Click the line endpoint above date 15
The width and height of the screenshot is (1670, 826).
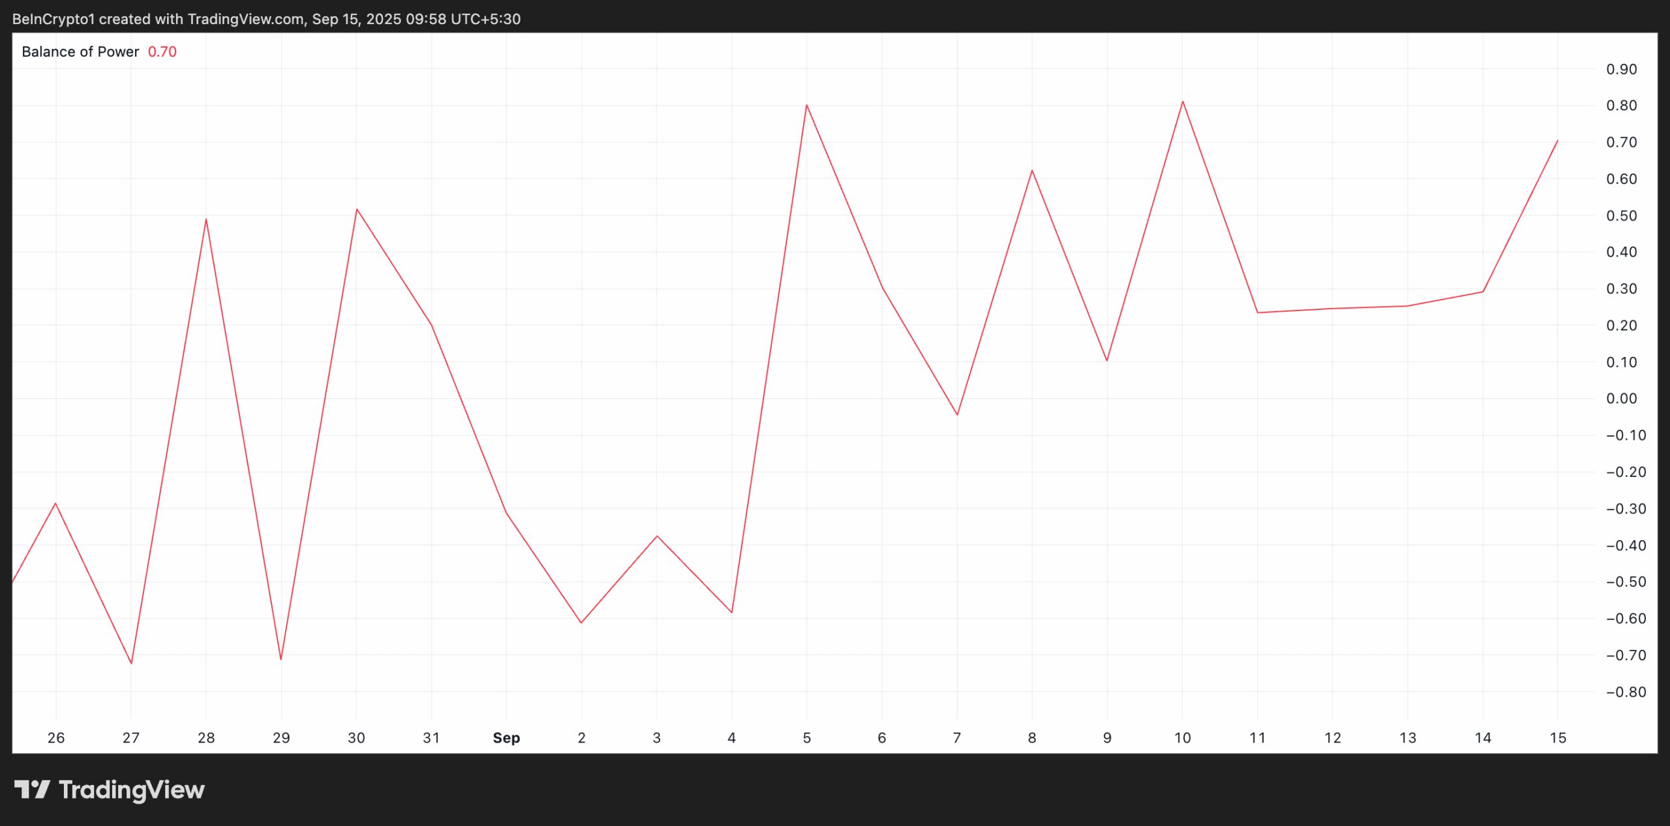click(1558, 141)
